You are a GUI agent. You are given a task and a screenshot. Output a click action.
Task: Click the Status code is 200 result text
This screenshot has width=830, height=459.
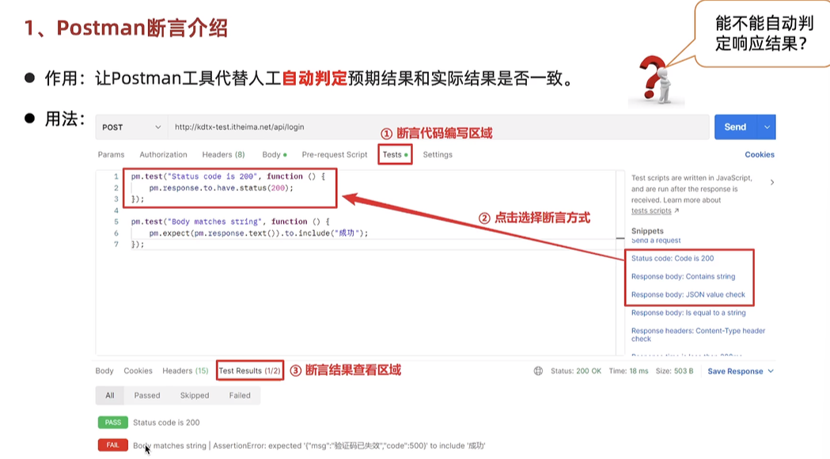(x=166, y=423)
